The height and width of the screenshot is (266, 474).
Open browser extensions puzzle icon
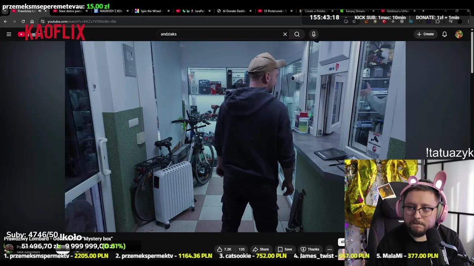pos(437,21)
